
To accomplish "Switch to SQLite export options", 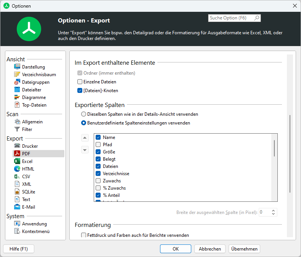I will tap(29, 192).
